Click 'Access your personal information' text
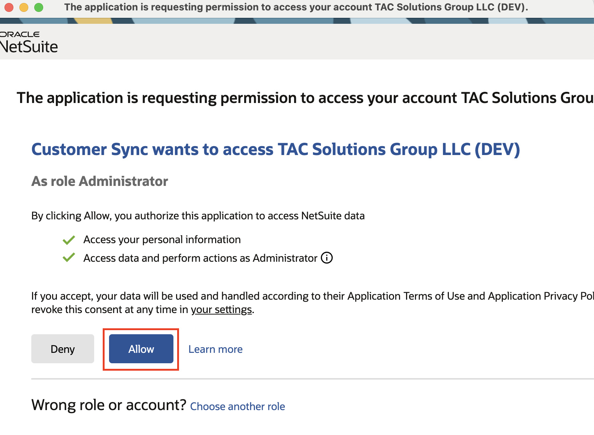Image resolution: width=594 pixels, height=435 pixels. click(x=162, y=239)
